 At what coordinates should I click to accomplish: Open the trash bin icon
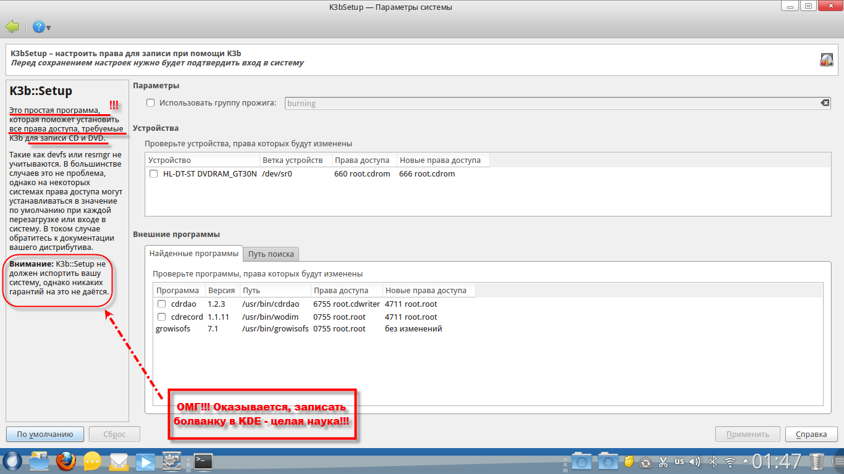click(x=817, y=462)
